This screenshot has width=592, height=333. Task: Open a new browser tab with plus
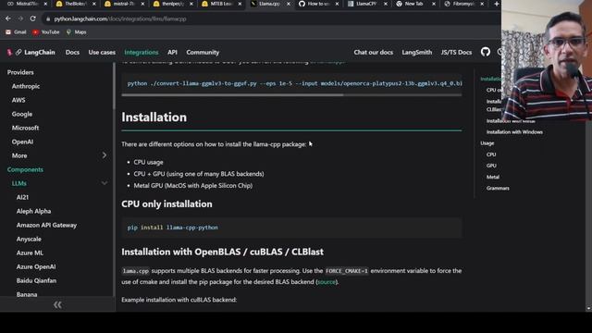click(496, 4)
